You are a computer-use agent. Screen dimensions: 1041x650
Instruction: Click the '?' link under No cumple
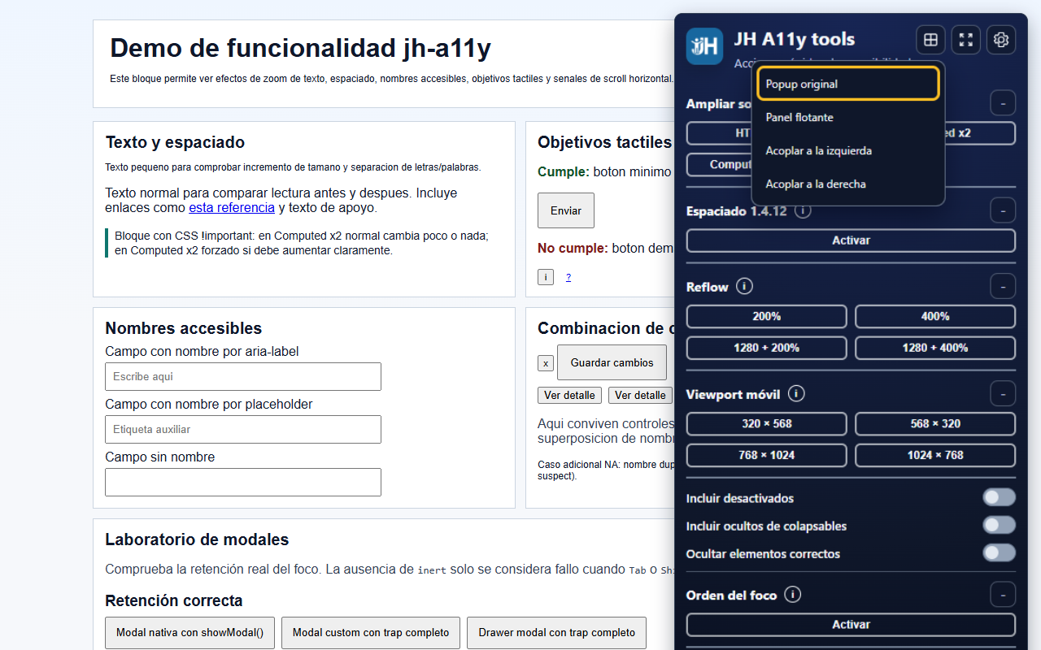tap(568, 277)
